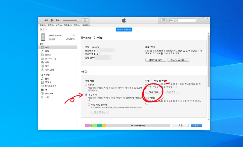
Task: Click the 지금 백업 button
Action: point(153,92)
